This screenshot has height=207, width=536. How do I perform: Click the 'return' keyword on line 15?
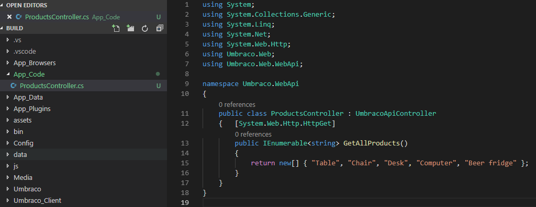pos(263,163)
